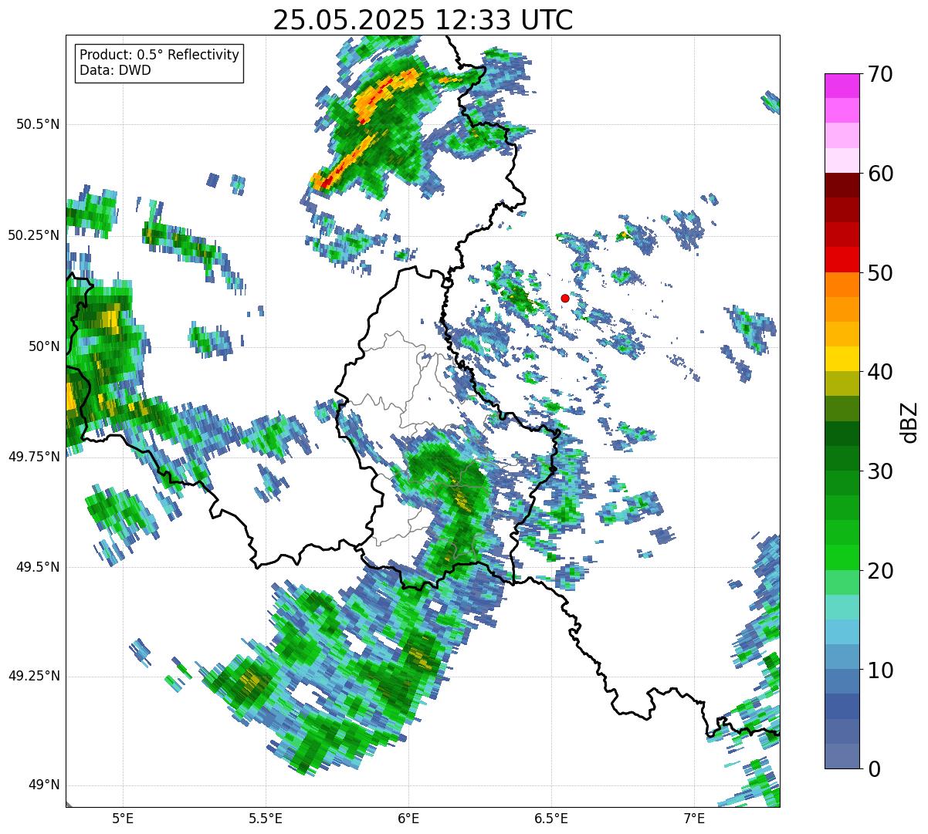Screen dimensions: 928x834
Task: Click the 50.25°N latitude label
Action: [33, 235]
